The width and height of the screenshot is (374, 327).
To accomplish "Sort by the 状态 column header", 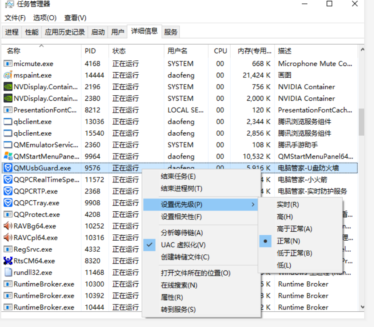I will pos(136,51).
